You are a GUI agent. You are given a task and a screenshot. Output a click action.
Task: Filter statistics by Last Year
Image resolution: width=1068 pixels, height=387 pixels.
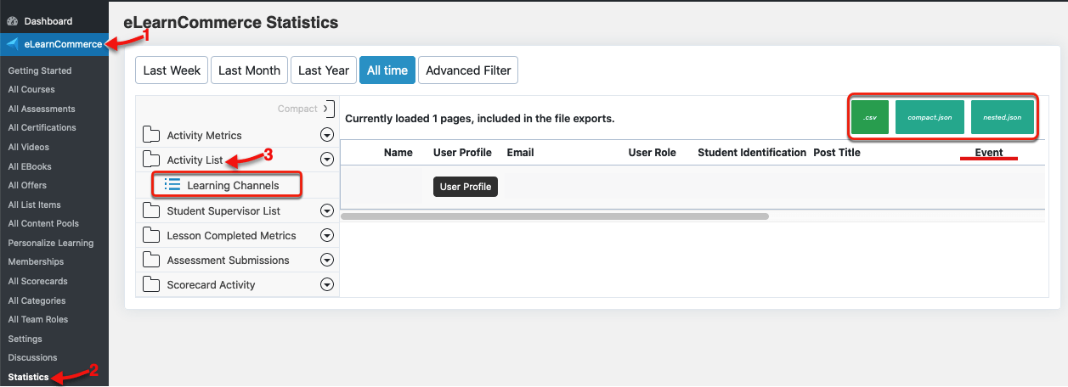click(324, 70)
